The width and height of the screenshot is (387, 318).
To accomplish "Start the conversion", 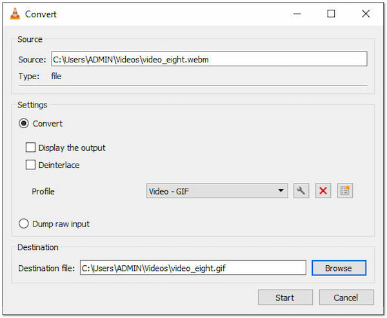I will [x=285, y=297].
